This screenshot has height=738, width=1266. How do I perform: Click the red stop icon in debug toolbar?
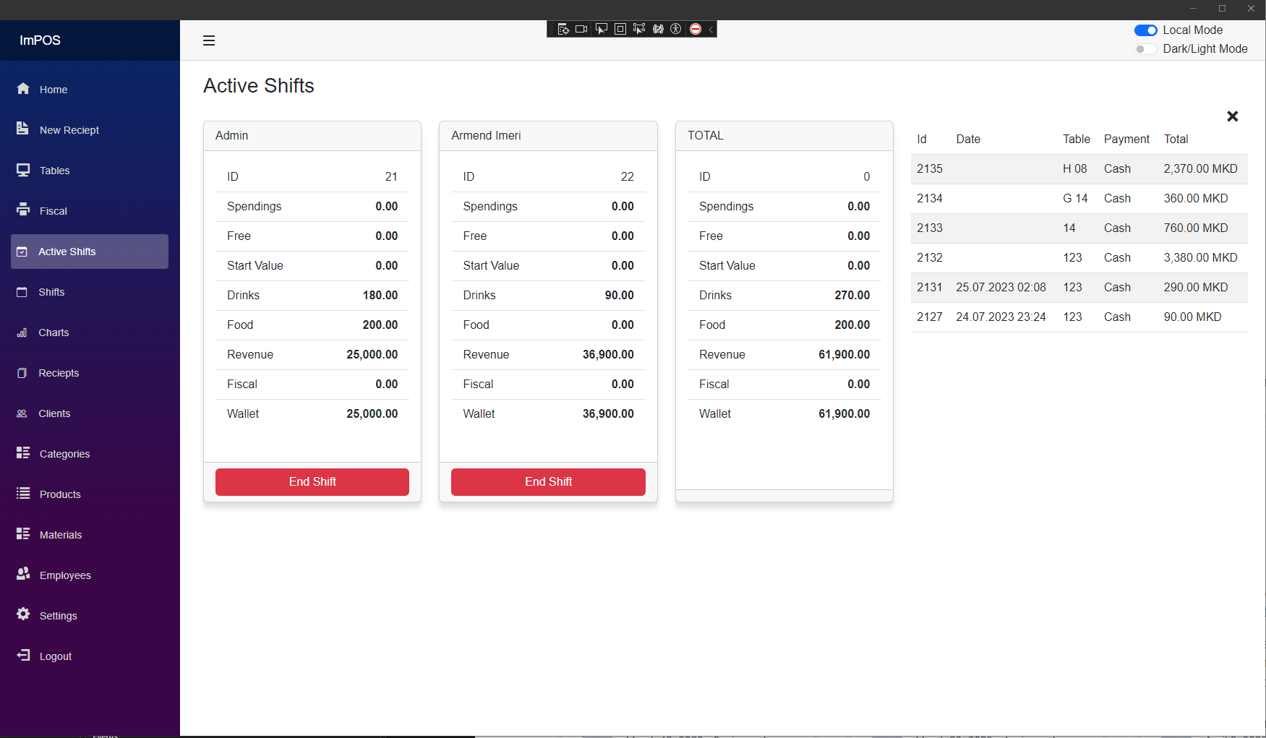click(x=696, y=29)
